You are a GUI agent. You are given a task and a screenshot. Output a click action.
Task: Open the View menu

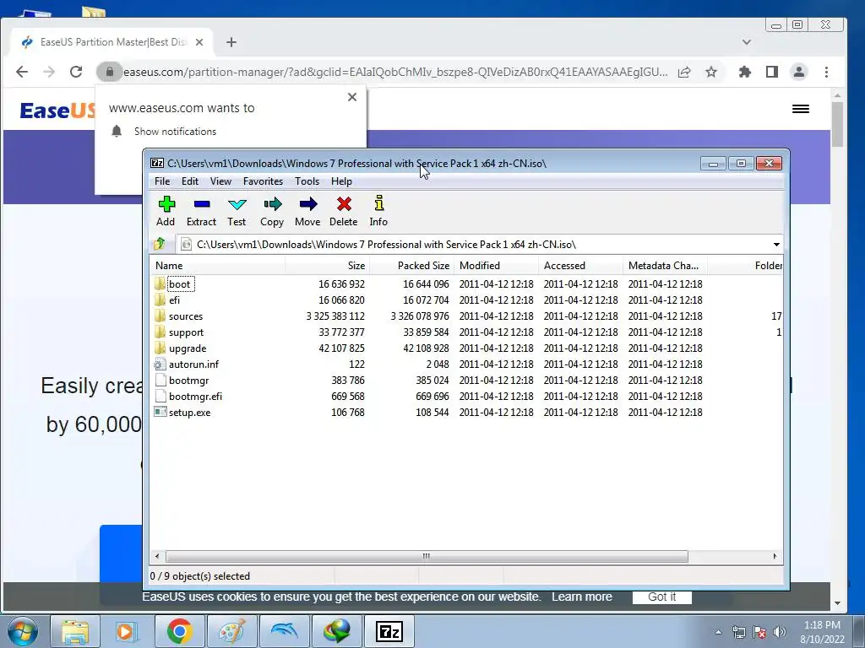tap(220, 181)
